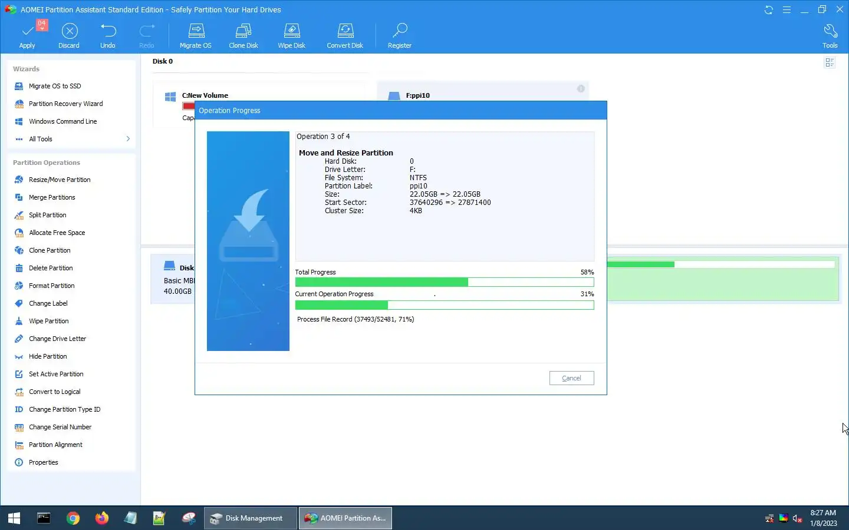
Task: Click the Total Progress bar
Action: pyautogui.click(x=445, y=282)
